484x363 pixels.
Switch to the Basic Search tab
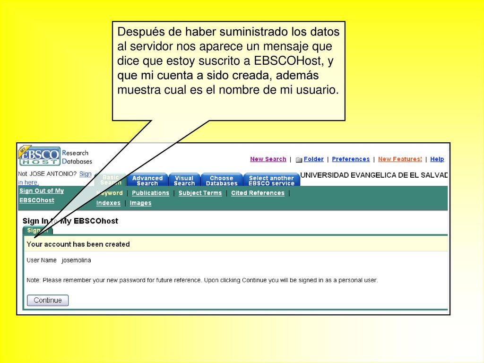pos(111,180)
